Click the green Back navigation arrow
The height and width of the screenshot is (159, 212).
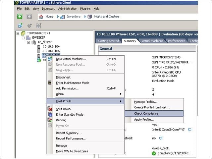20,17
